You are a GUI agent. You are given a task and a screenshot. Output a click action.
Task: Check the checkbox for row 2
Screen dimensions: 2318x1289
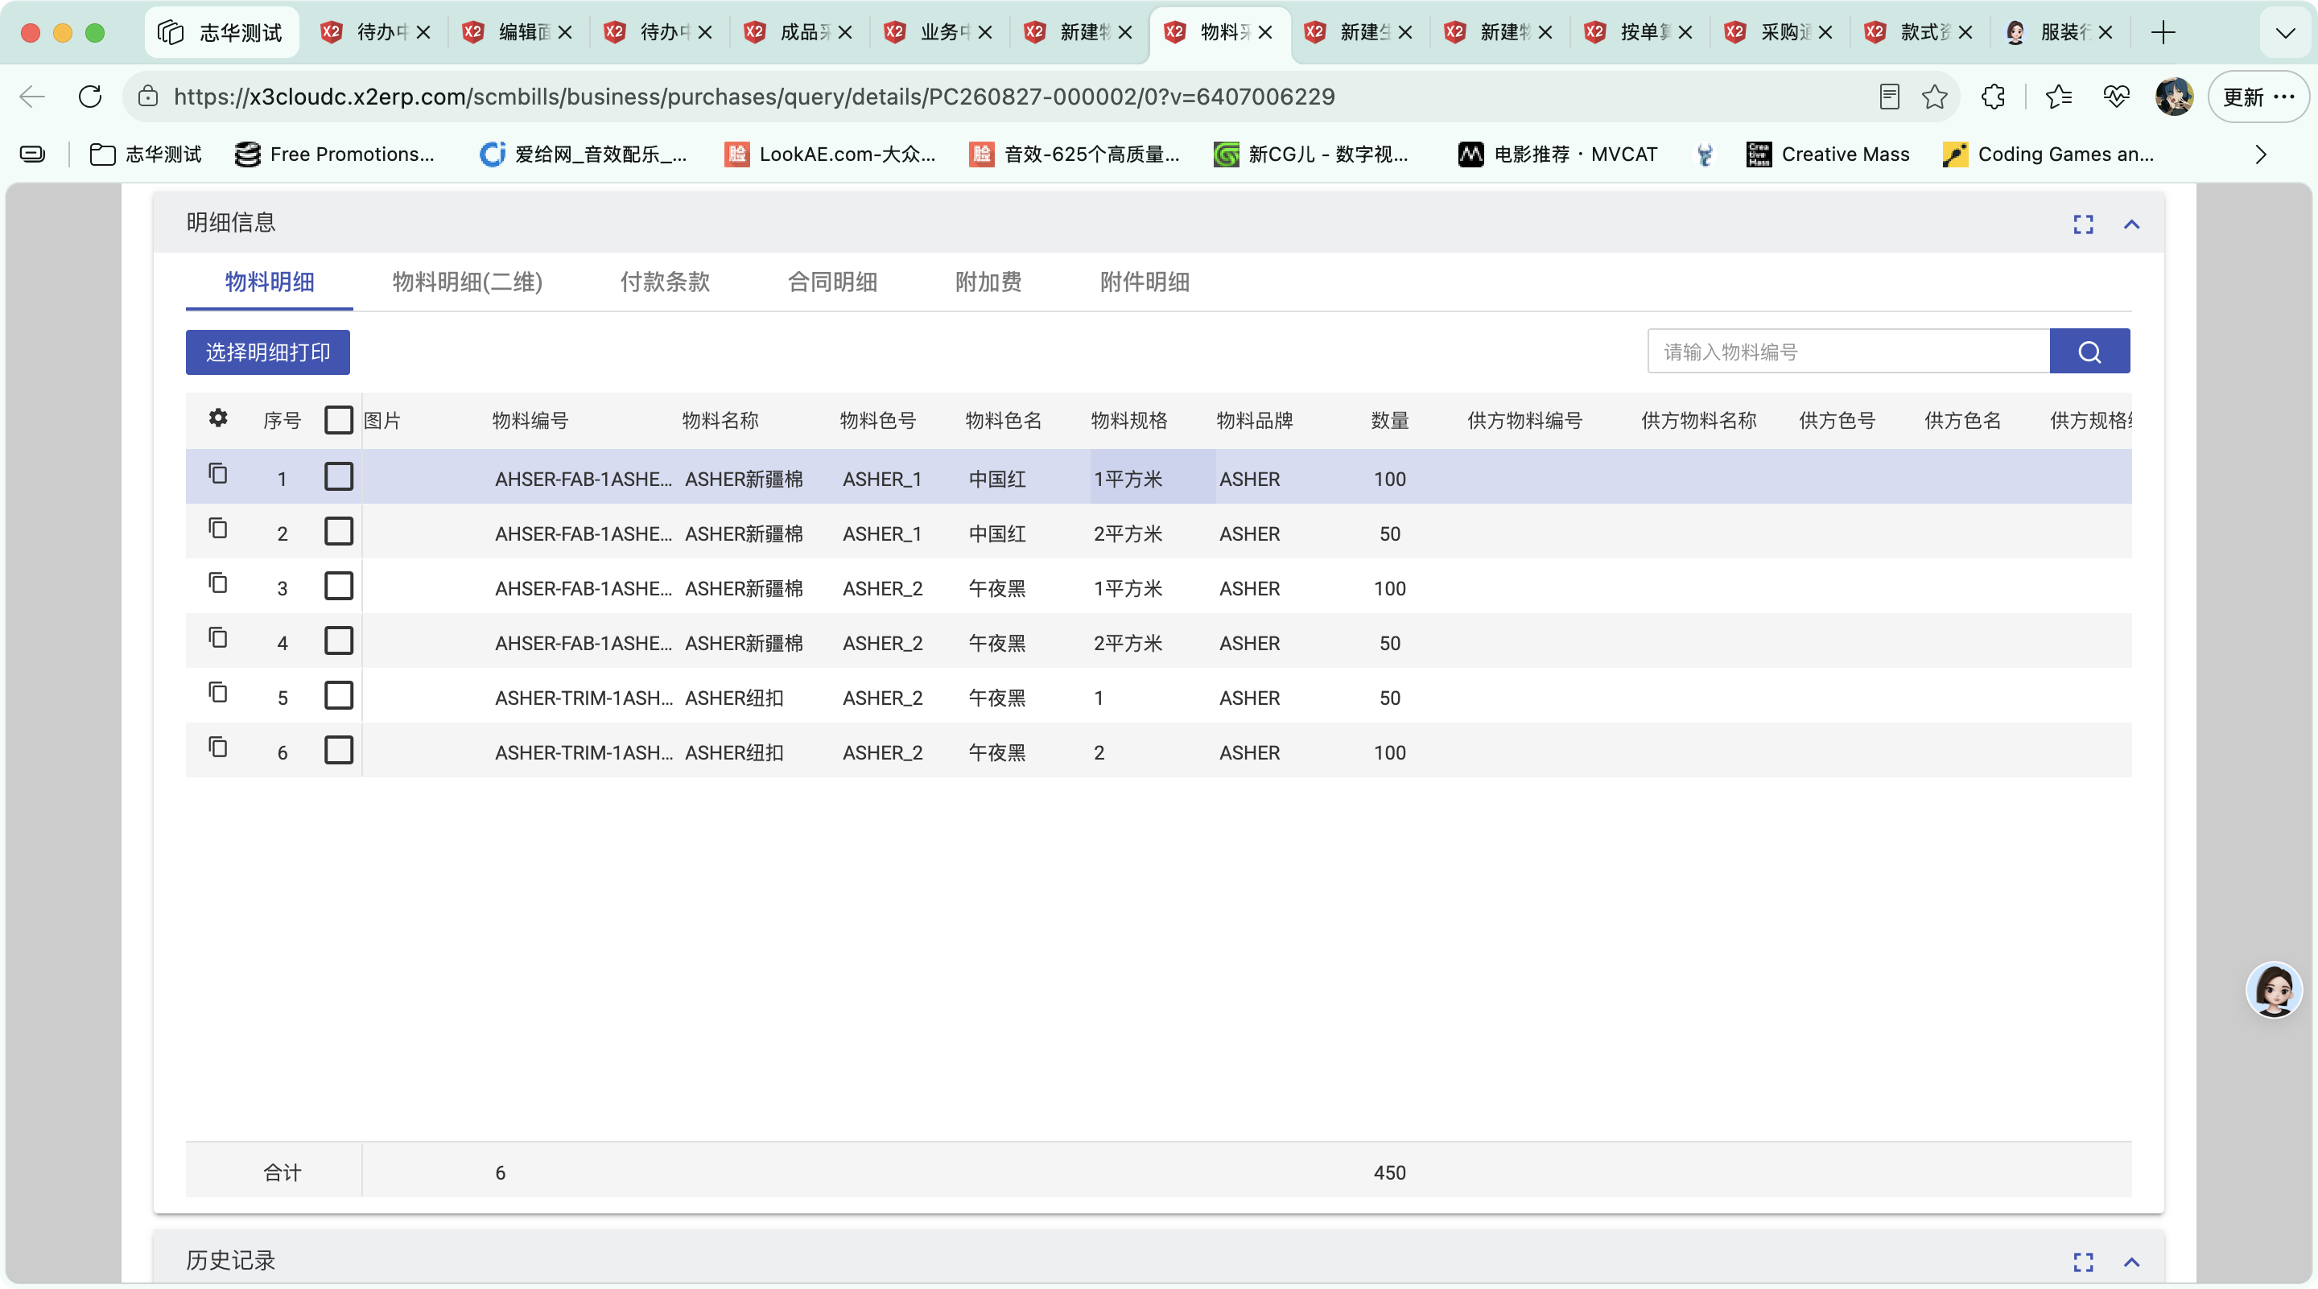338,532
